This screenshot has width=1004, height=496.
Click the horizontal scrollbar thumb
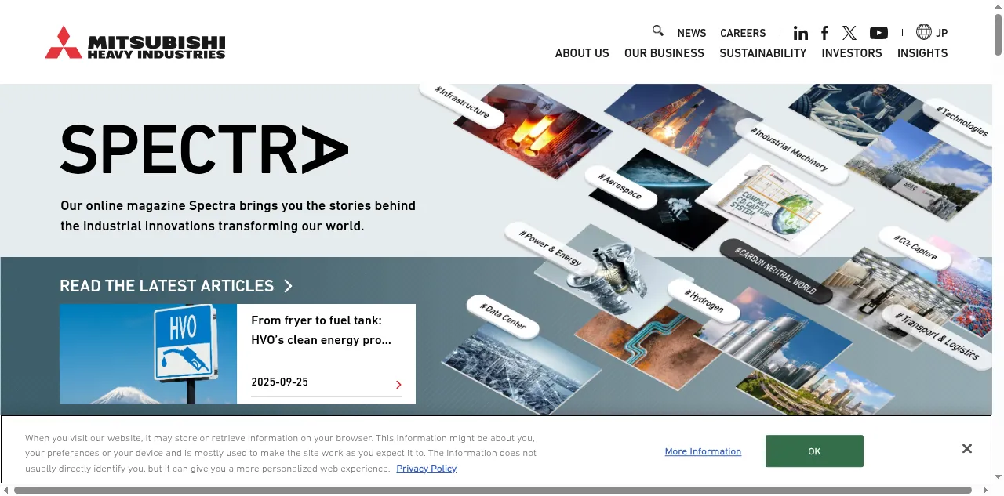coord(493,491)
